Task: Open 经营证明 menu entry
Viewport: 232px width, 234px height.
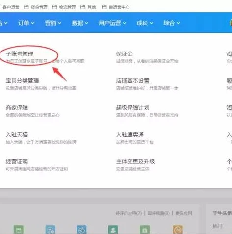Action: point(17,162)
